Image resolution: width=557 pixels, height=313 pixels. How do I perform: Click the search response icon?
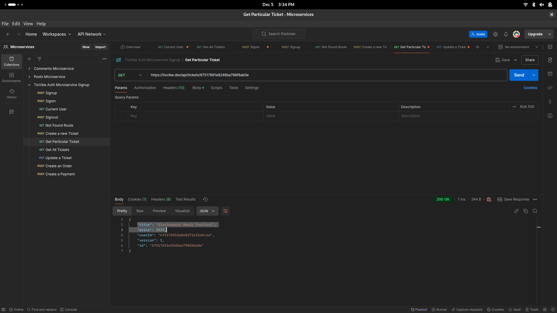click(x=535, y=211)
